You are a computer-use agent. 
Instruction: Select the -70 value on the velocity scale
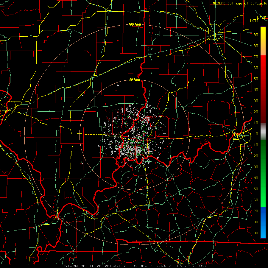coord(255,211)
